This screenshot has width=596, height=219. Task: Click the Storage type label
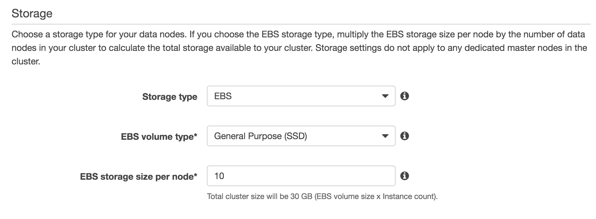(x=169, y=97)
